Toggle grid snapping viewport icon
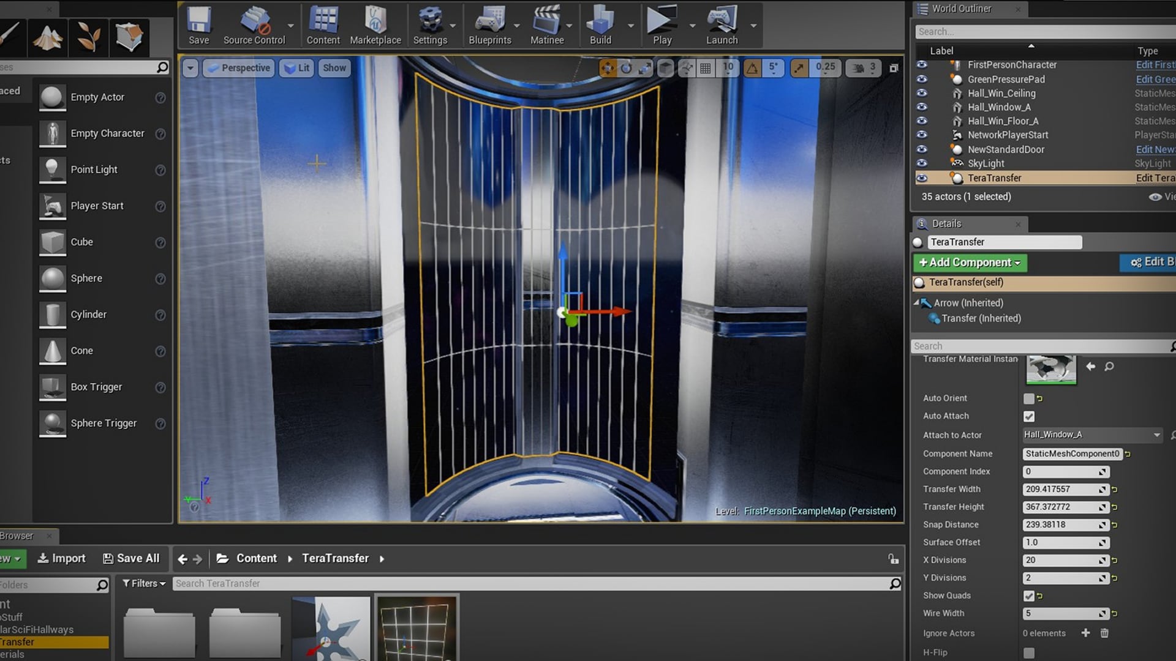Screen dimensions: 1176x661 [706, 68]
